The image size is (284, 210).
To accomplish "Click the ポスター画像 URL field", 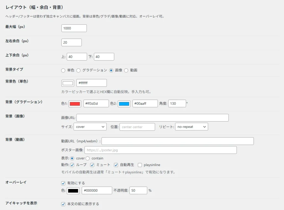I will [x=161, y=150].
